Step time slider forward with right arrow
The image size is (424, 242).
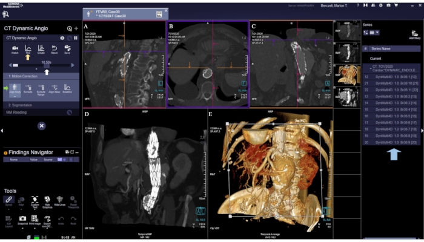(x=73, y=65)
